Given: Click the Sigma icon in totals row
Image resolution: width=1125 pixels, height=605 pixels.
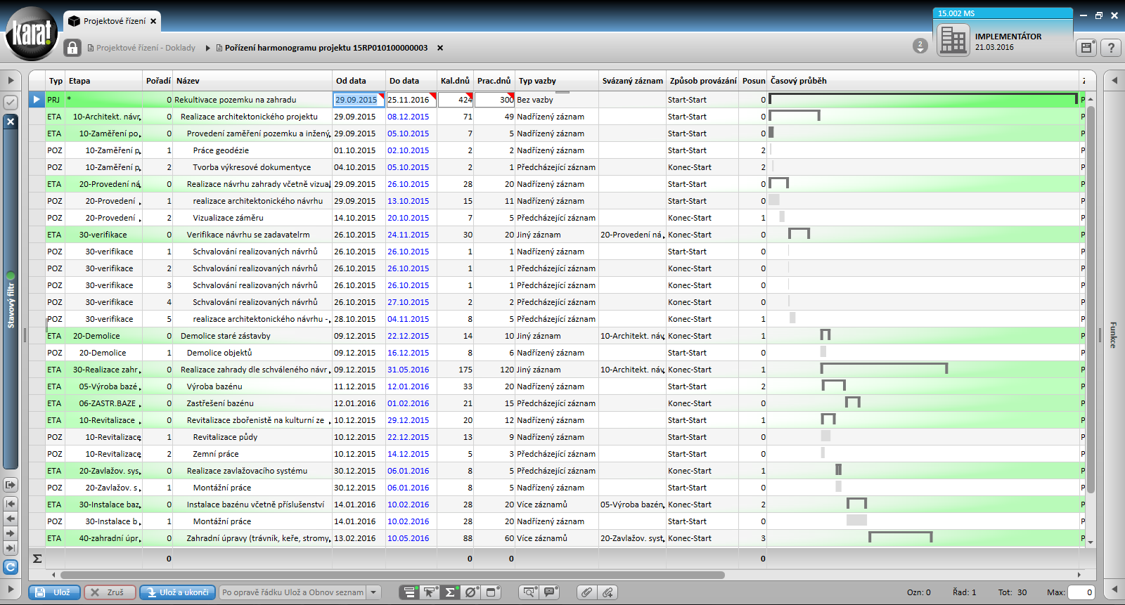Looking at the screenshot, I should pyautogui.click(x=37, y=559).
